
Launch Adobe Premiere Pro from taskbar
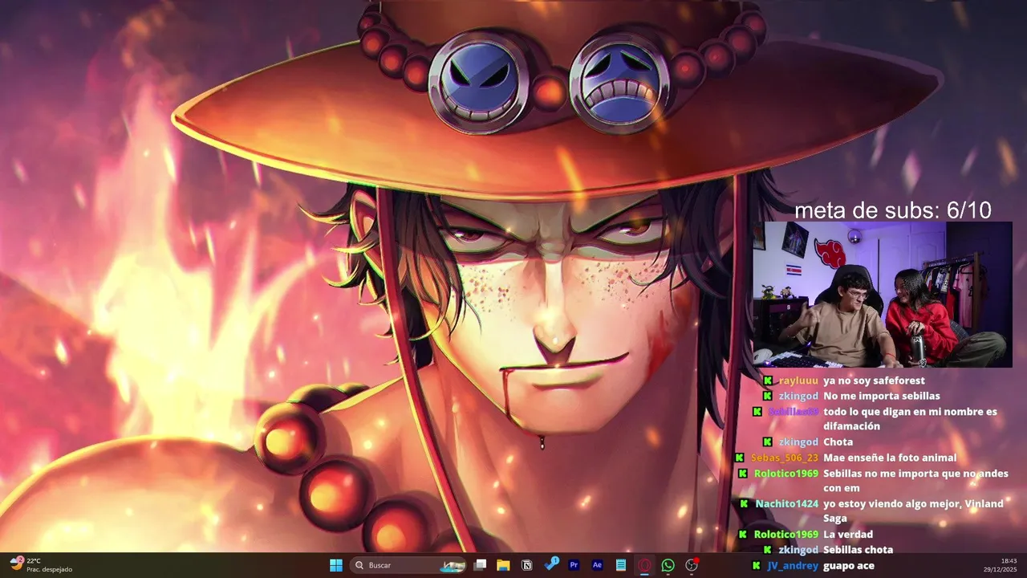pyautogui.click(x=574, y=565)
